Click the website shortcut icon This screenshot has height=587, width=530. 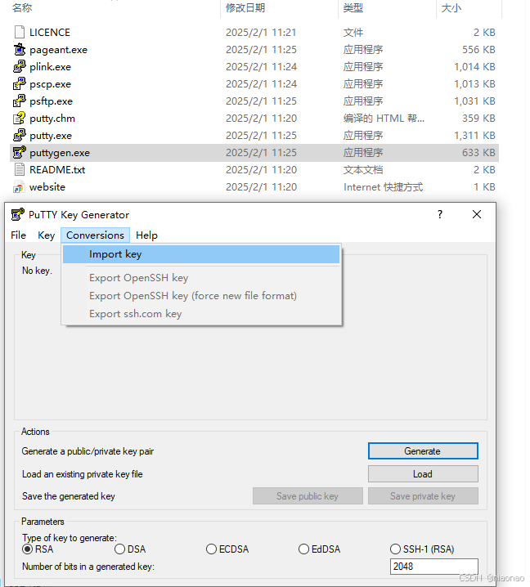(19, 187)
